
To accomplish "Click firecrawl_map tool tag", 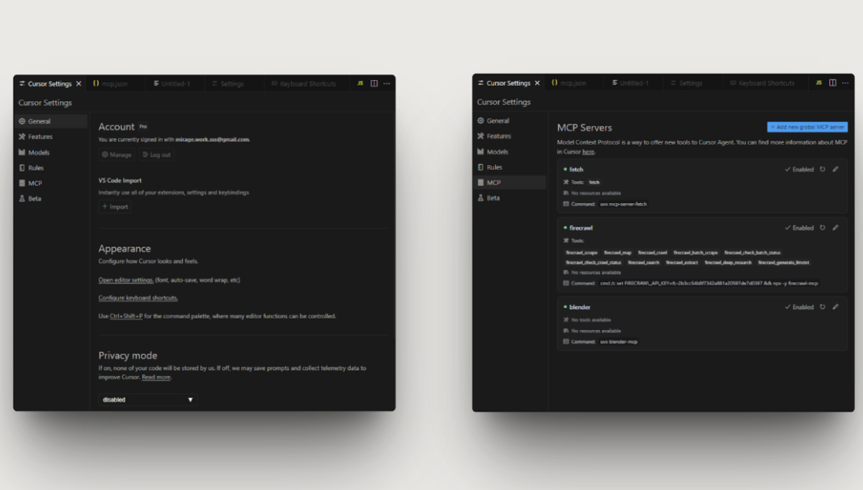I will pos(618,252).
